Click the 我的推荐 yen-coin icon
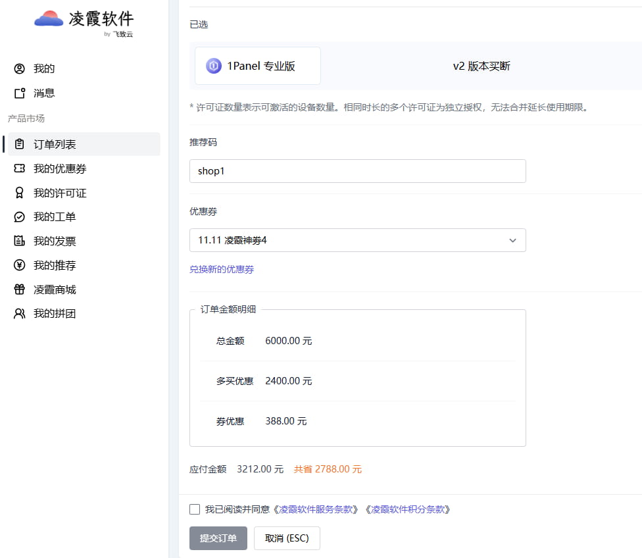 (x=20, y=265)
